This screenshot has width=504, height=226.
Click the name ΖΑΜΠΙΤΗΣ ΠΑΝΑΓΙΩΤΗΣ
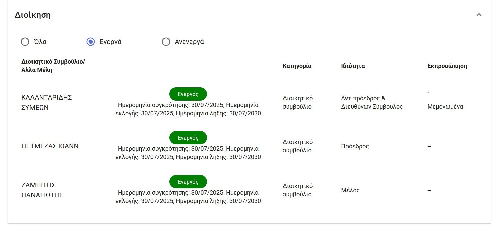(x=42, y=190)
